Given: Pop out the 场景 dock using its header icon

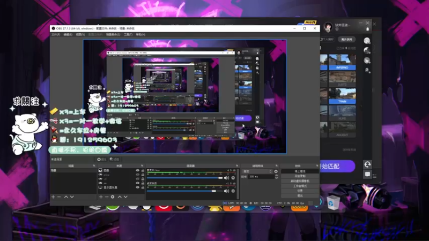Looking at the screenshot, I should (94, 166).
